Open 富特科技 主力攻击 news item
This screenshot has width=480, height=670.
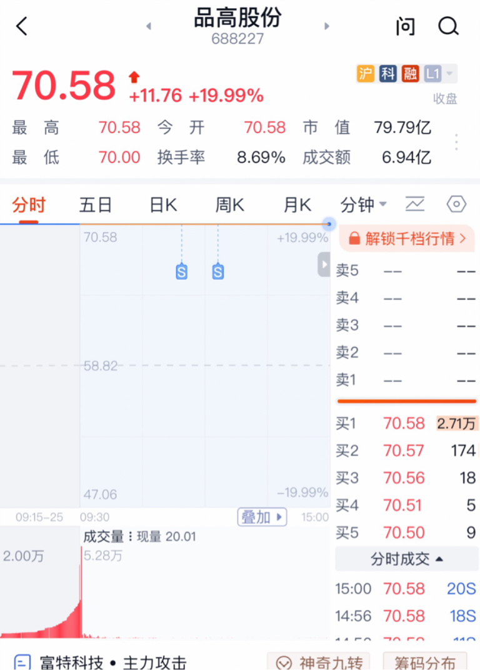tap(113, 662)
